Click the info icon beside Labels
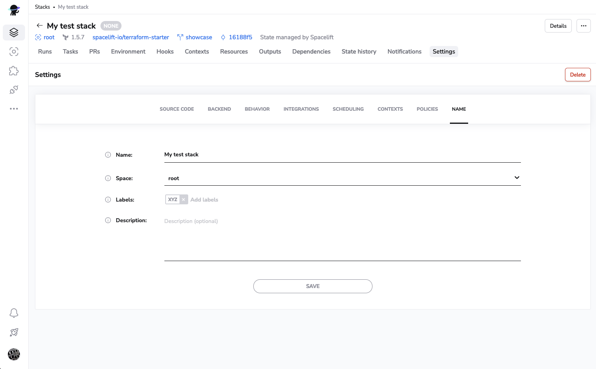 click(108, 200)
